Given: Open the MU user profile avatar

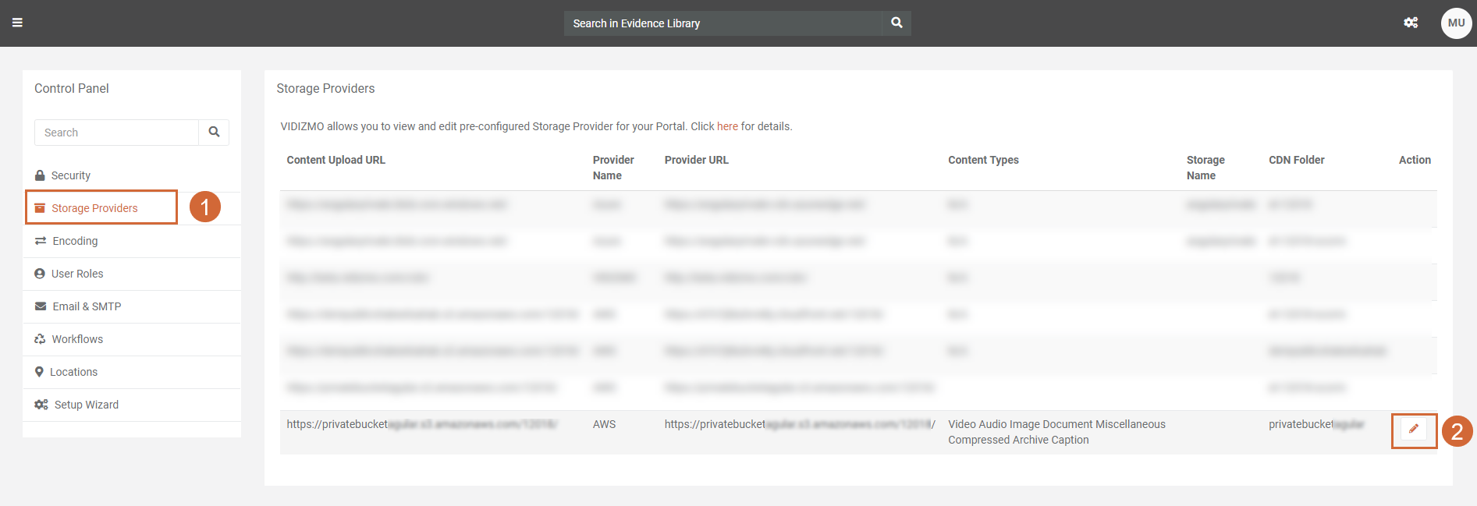Looking at the screenshot, I should click(1456, 23).
